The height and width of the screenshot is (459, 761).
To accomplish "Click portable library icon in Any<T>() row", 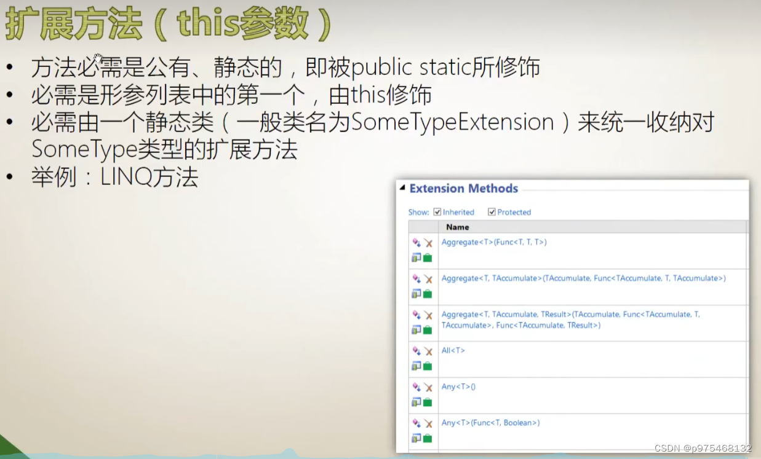I will click(x=416, y=402).
